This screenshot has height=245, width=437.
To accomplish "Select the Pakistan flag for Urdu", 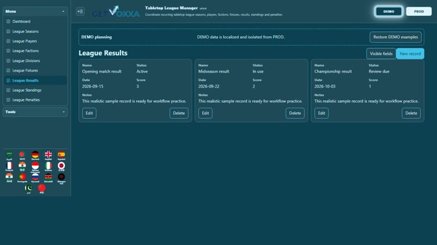I will pos(29,189).
